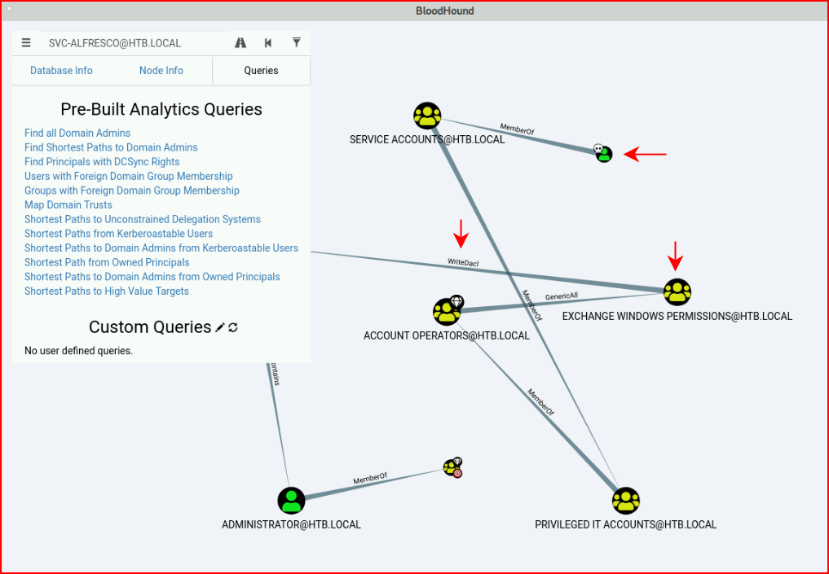Run Shortest Paths to Domain Admins from Kerberoastable Users
The width and height of the screenshot is (829, 574).
pos(161,248)
